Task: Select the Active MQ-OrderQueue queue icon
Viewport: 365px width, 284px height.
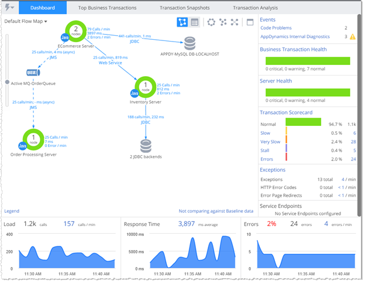Action: tap(33, 73)
